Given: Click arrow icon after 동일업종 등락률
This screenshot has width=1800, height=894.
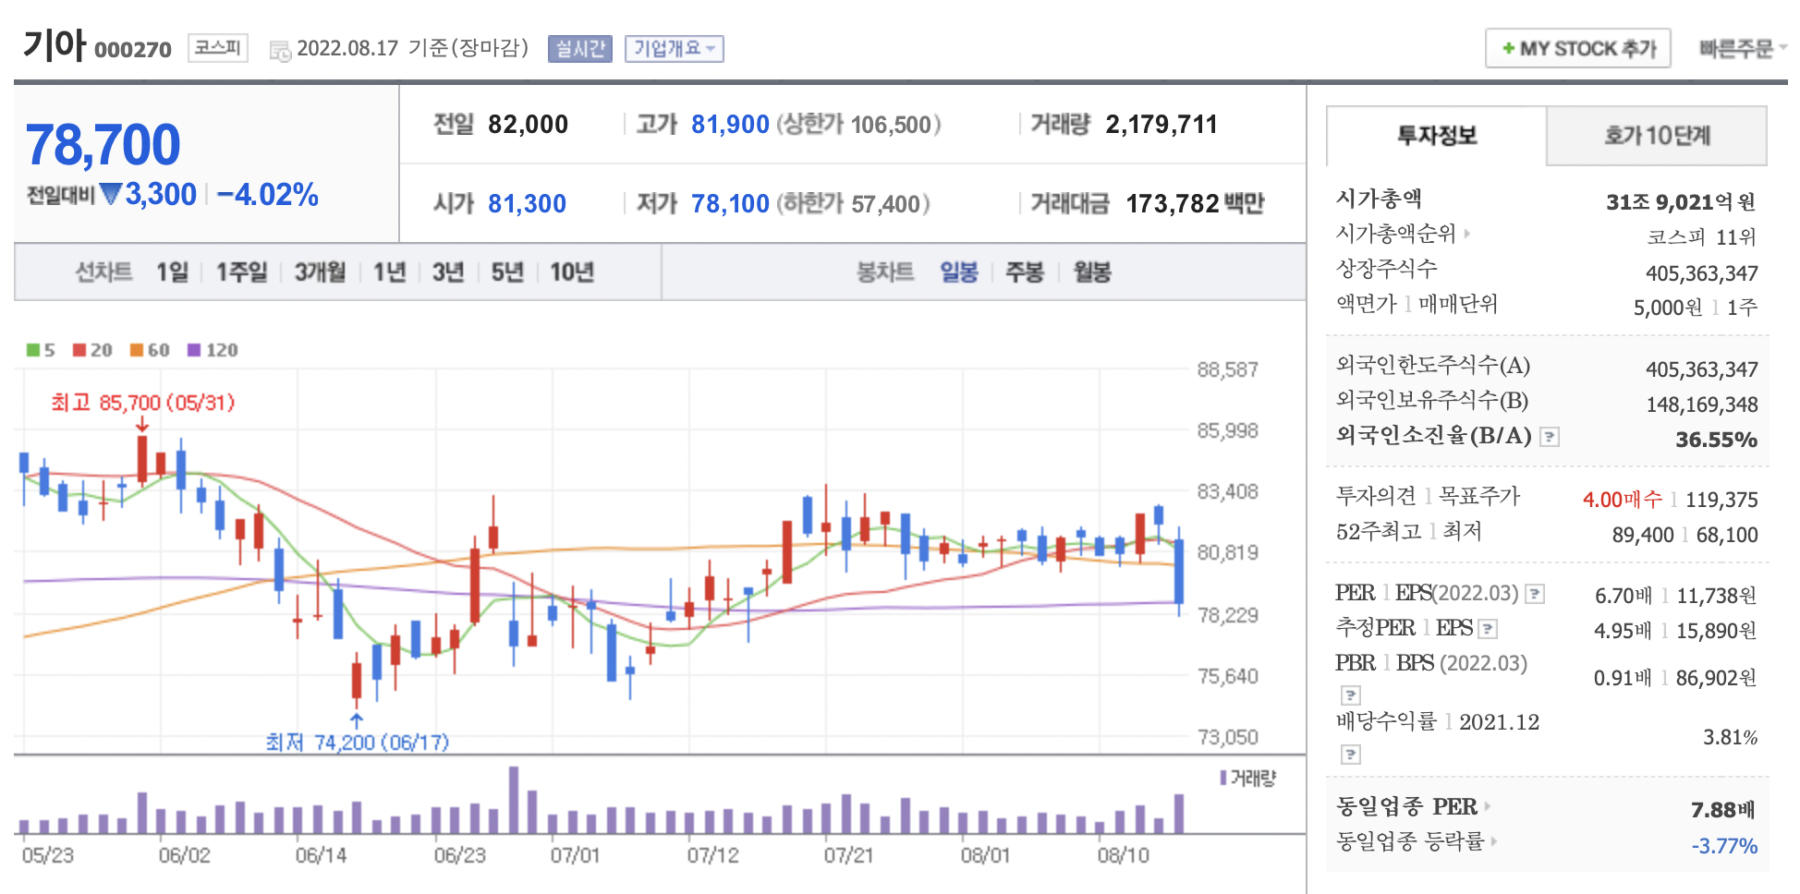Looking at the screenshot, I should 1493,841.
